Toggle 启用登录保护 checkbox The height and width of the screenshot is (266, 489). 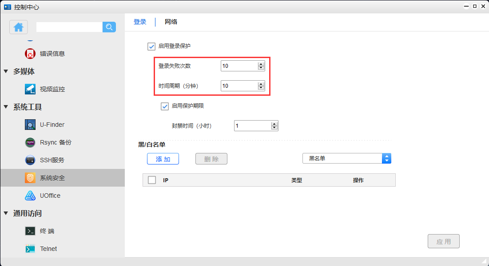point(151,46)
